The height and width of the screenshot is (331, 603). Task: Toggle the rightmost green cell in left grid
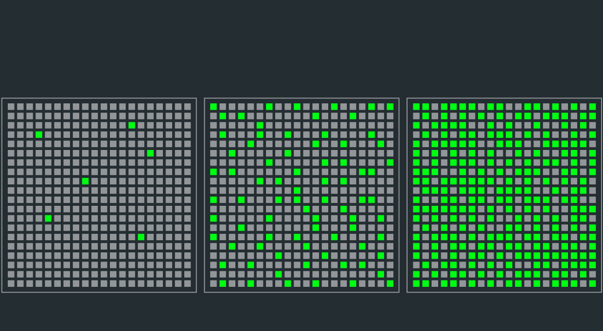coord(150,153)
